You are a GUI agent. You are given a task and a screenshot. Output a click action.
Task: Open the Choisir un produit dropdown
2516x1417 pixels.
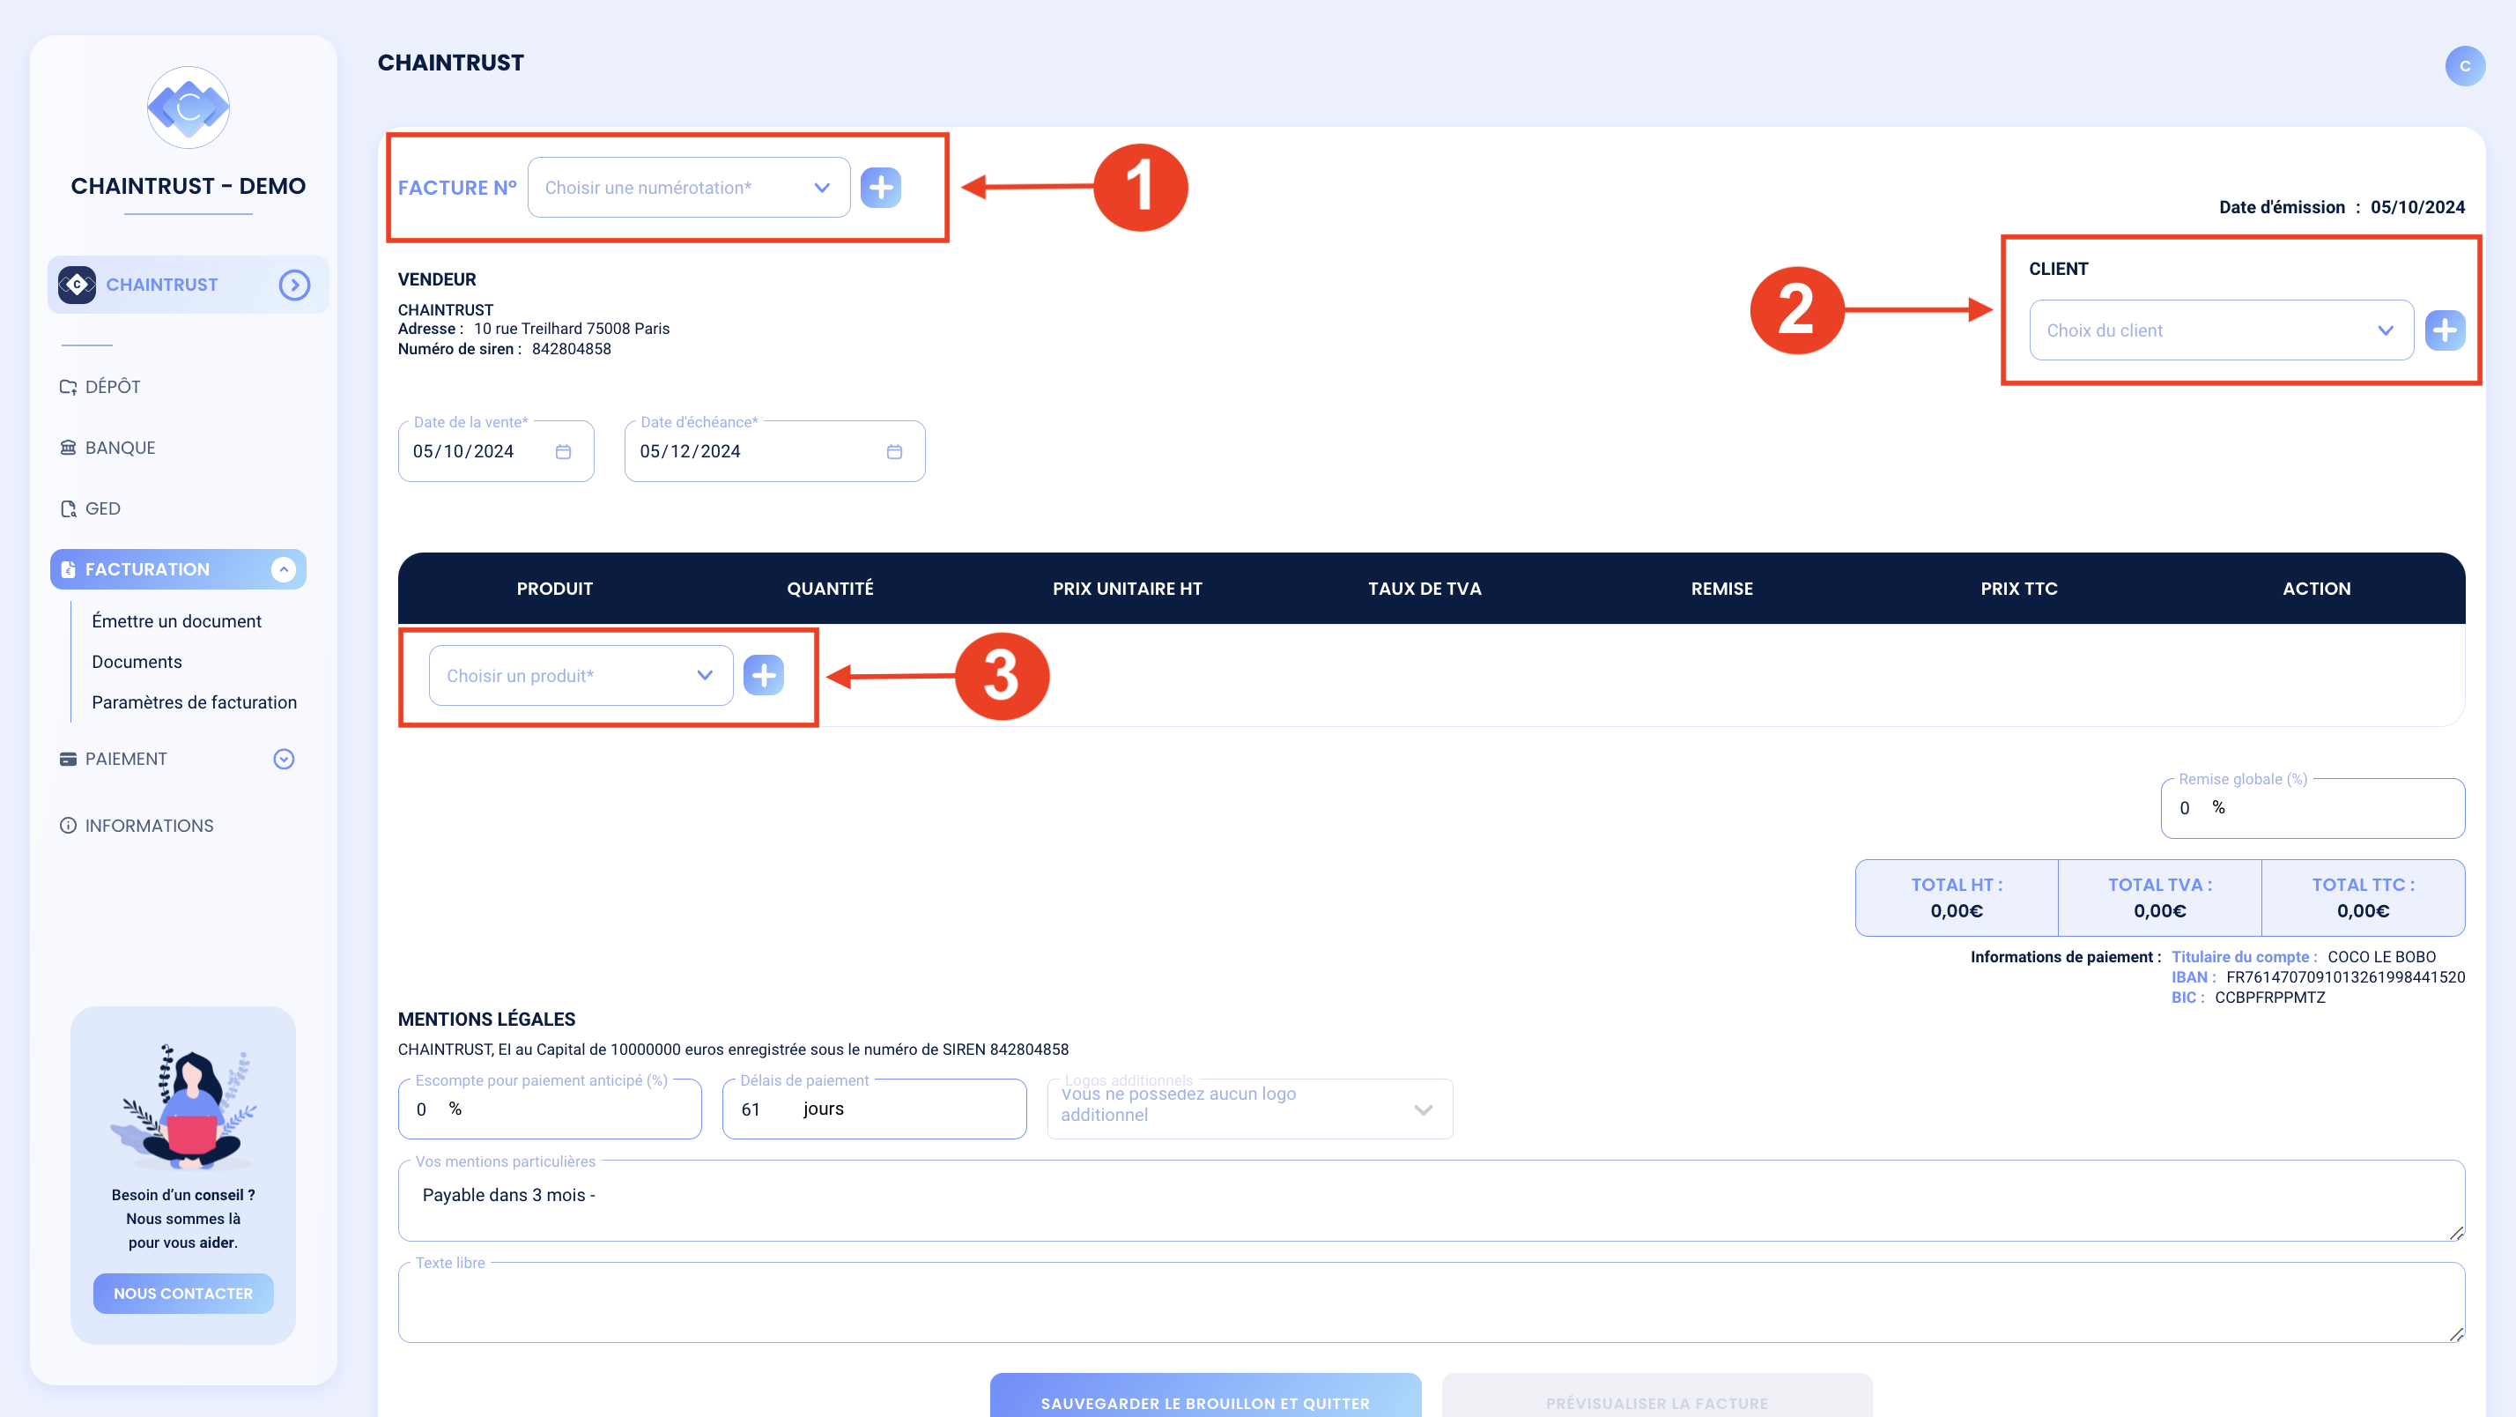click(581, 675)
